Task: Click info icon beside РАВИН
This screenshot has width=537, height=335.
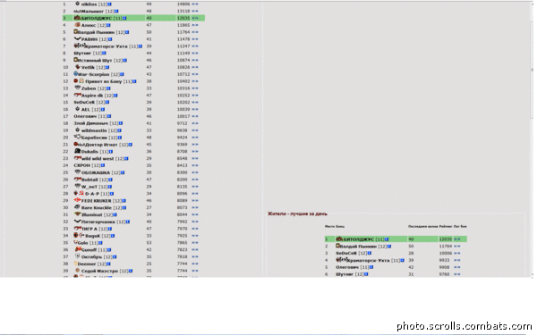Action: tap(110, 39)
